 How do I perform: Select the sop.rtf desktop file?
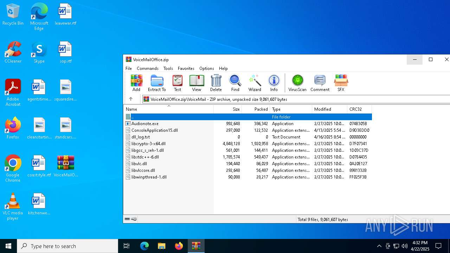tap(66, 53)
